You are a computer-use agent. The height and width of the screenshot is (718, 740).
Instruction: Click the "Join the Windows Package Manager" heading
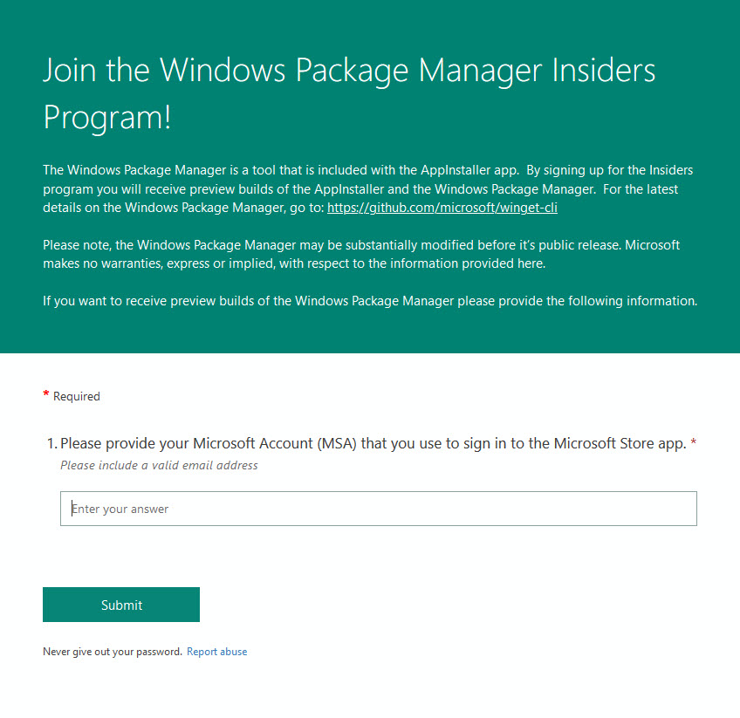tap(349, 71)
